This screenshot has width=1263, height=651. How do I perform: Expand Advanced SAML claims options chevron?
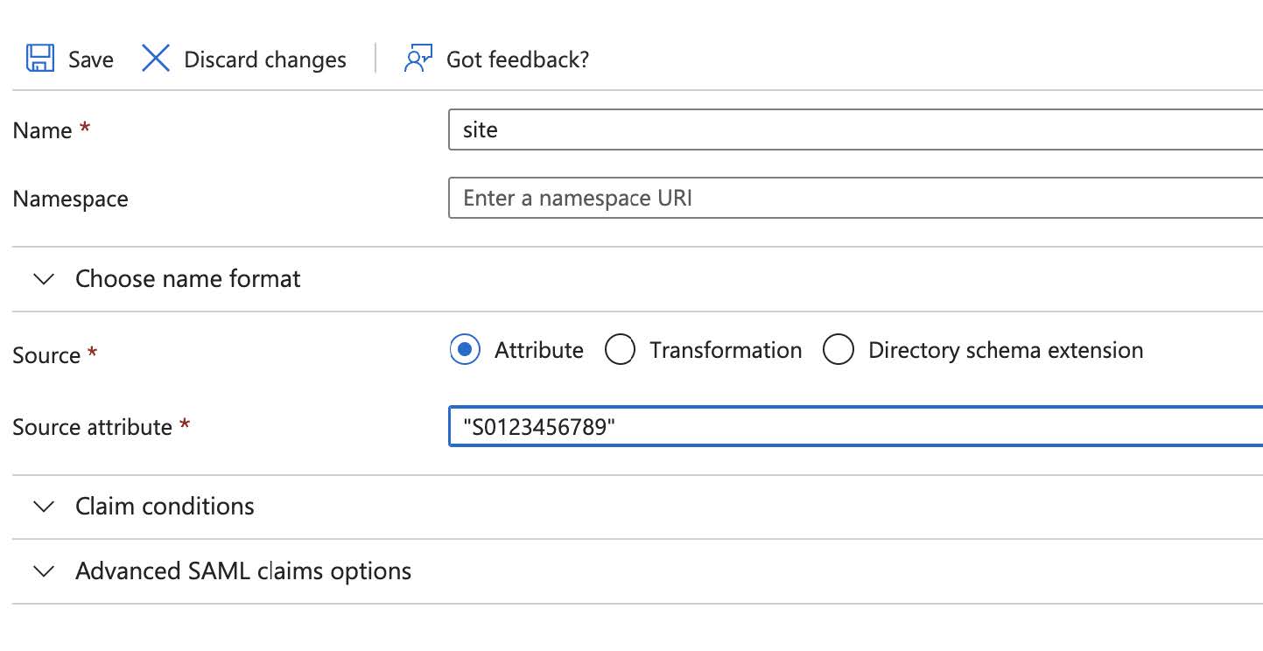tap(43, 571)
